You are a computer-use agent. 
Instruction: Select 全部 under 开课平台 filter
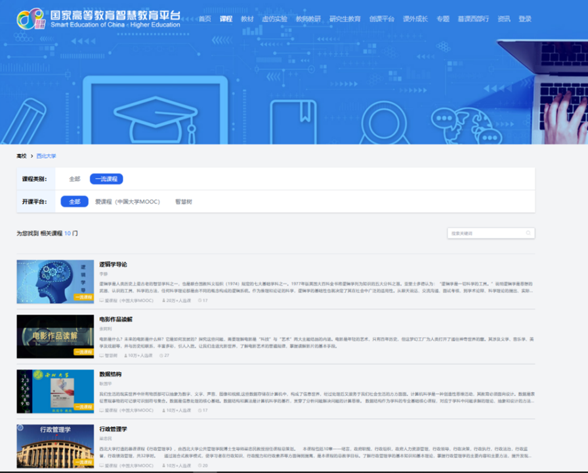[74, 202]
